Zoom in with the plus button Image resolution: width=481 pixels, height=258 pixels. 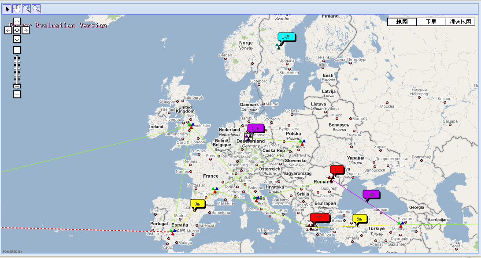click(17, 50)
